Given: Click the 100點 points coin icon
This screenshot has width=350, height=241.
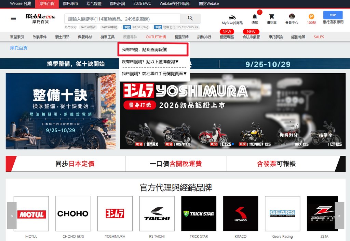Looking at the screenshot, I should 311,16.
